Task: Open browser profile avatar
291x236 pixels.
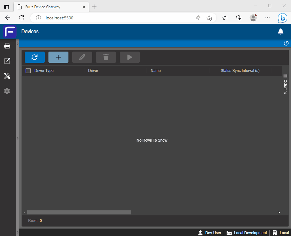Action: click(253, 18)
